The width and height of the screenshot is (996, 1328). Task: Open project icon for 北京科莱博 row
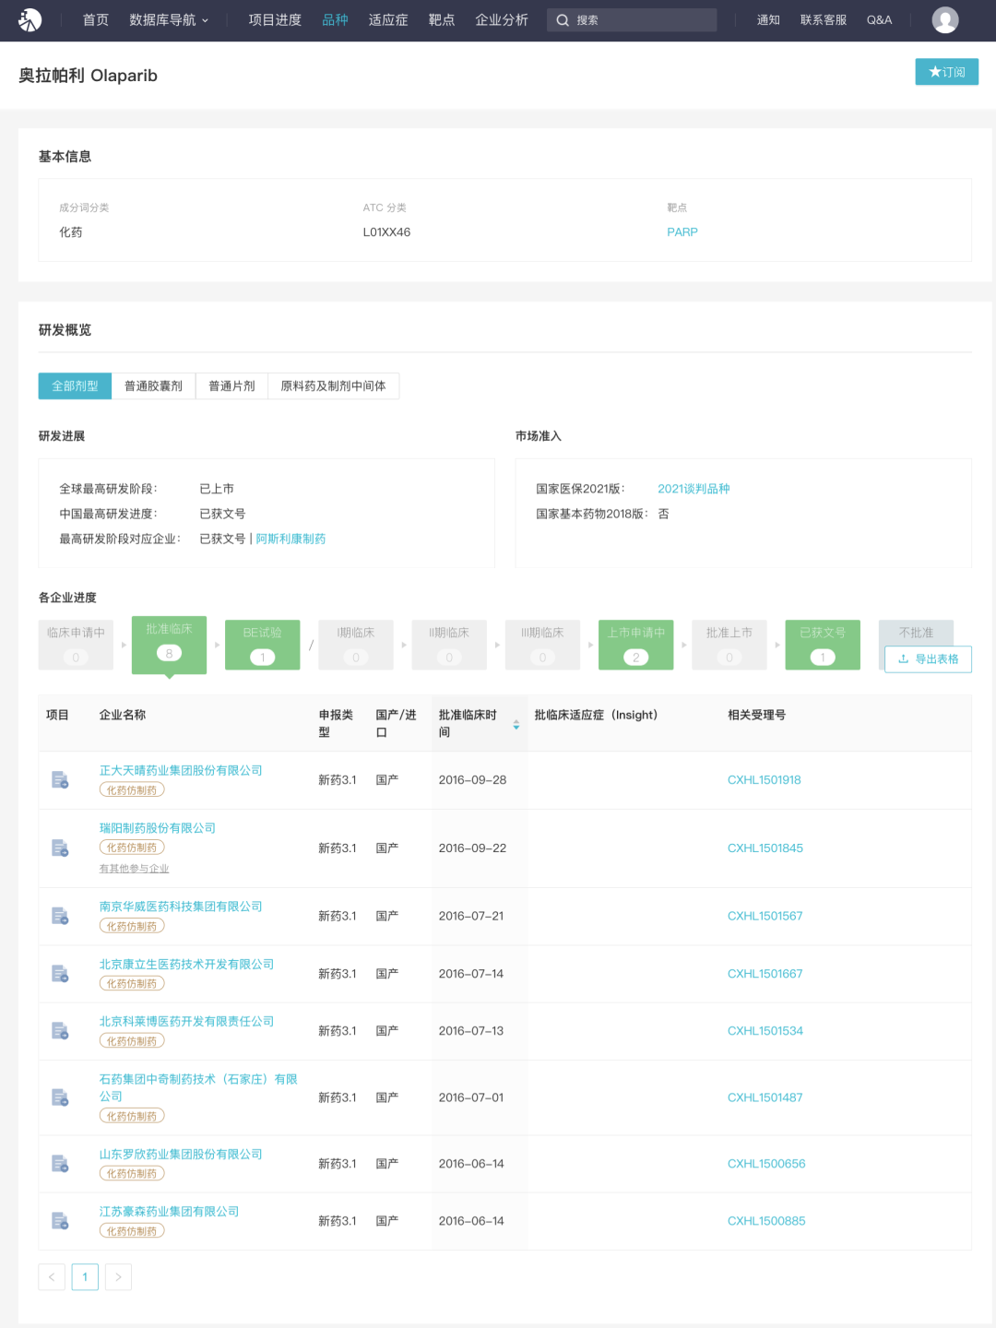click(x=60, y=1031)
